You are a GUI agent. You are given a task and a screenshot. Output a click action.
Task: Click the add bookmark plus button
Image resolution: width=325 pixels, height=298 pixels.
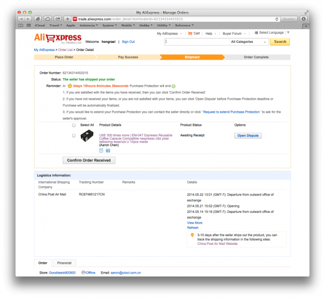(x=67, y=19)
